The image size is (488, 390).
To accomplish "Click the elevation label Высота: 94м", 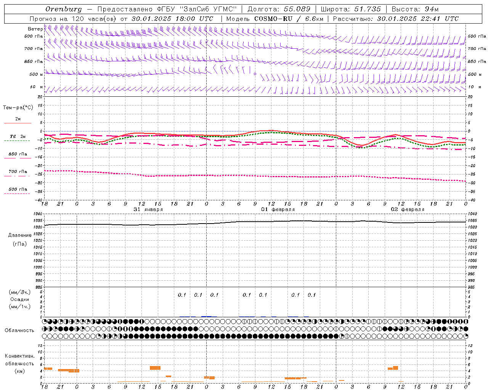I will 415,9.
